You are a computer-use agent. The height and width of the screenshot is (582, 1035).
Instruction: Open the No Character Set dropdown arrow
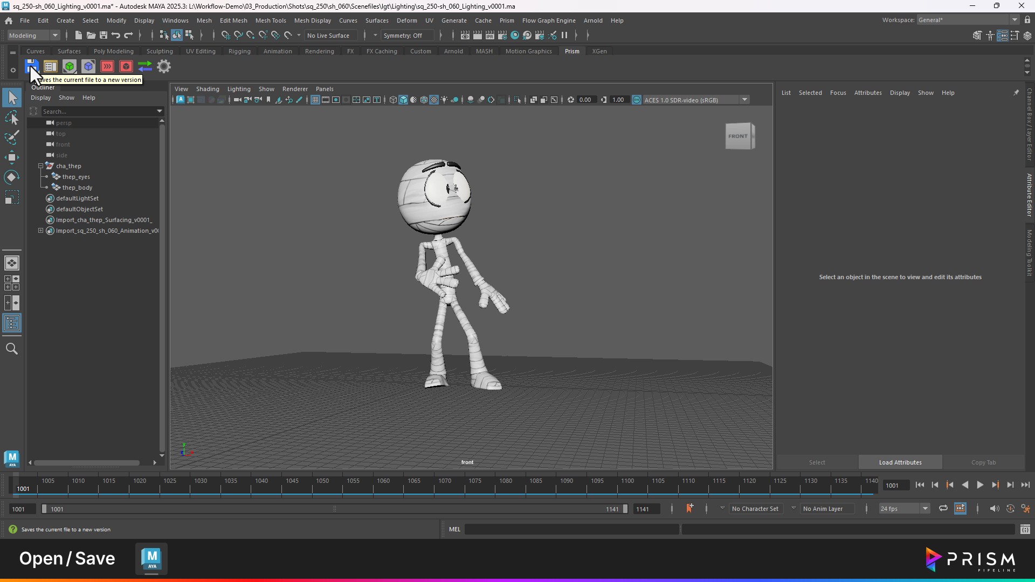pos(722,508)
